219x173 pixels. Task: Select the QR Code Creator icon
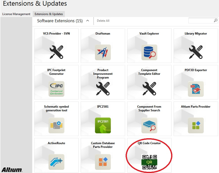tap(149, 162)
